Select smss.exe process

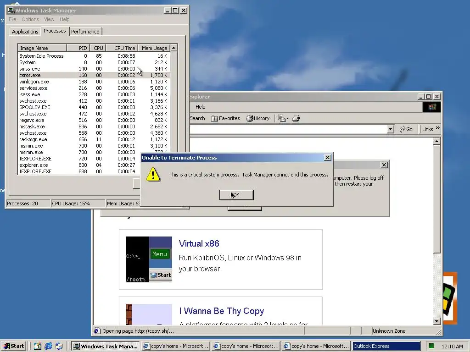[x=94, y=69]
